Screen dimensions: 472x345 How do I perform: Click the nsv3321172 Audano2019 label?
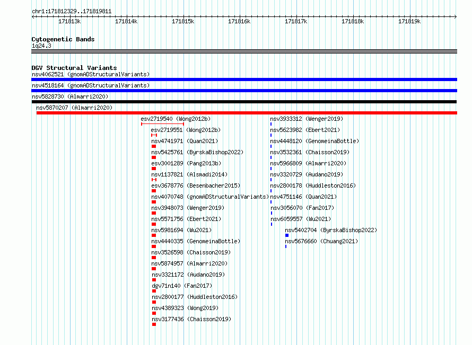(188, 275)
